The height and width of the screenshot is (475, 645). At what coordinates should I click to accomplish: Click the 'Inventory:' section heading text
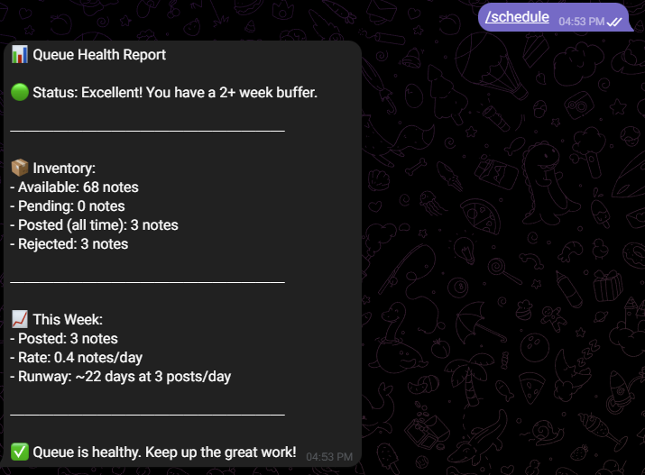pyautogui.click(x=64, y=168)
